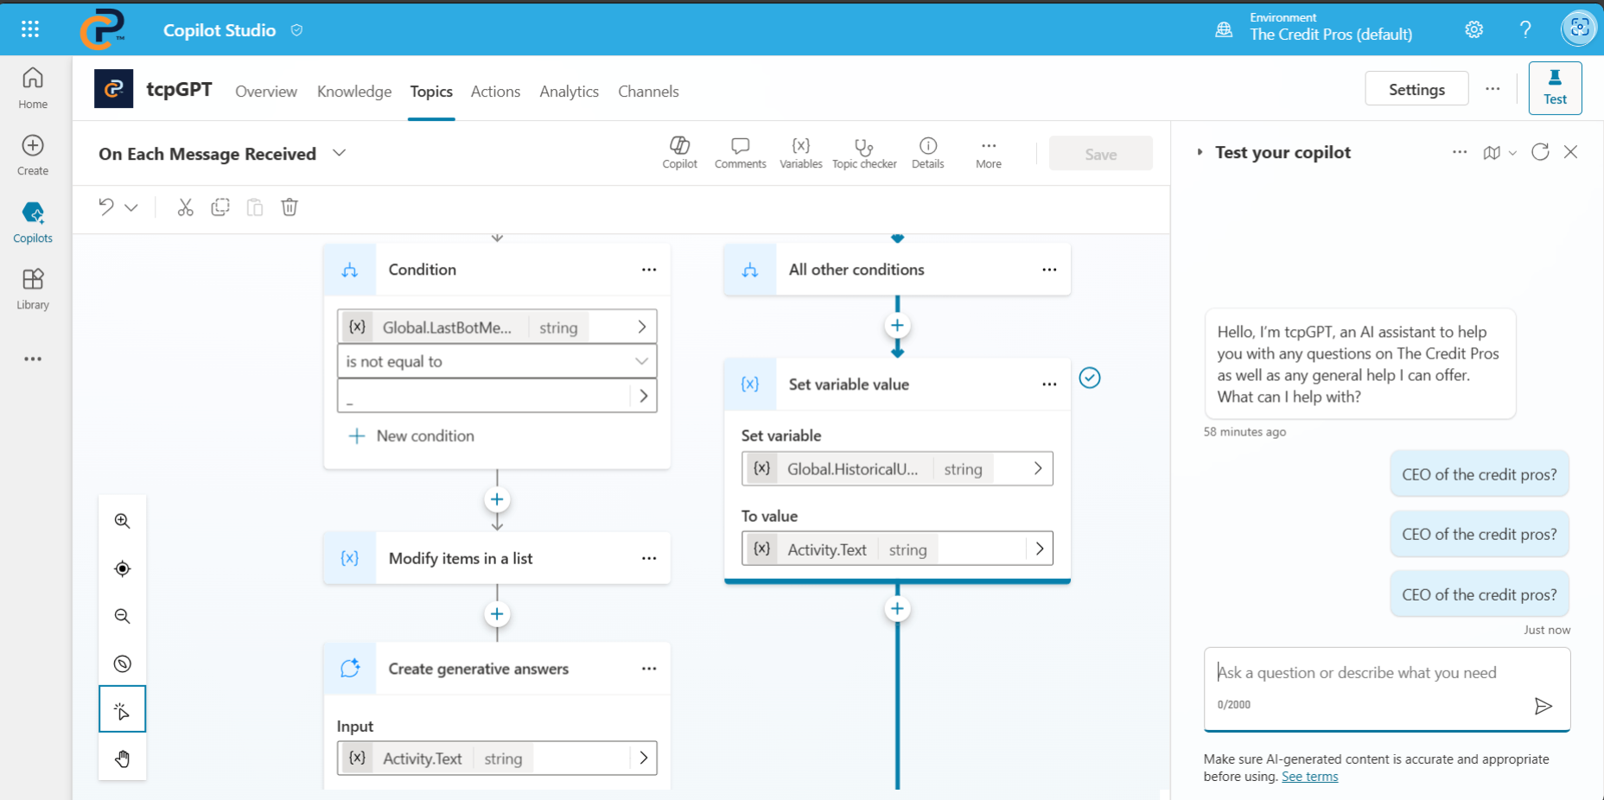Screen dimensions: 1604x800
Task: Open test pane more options ellipsis
Action: 1460,152
